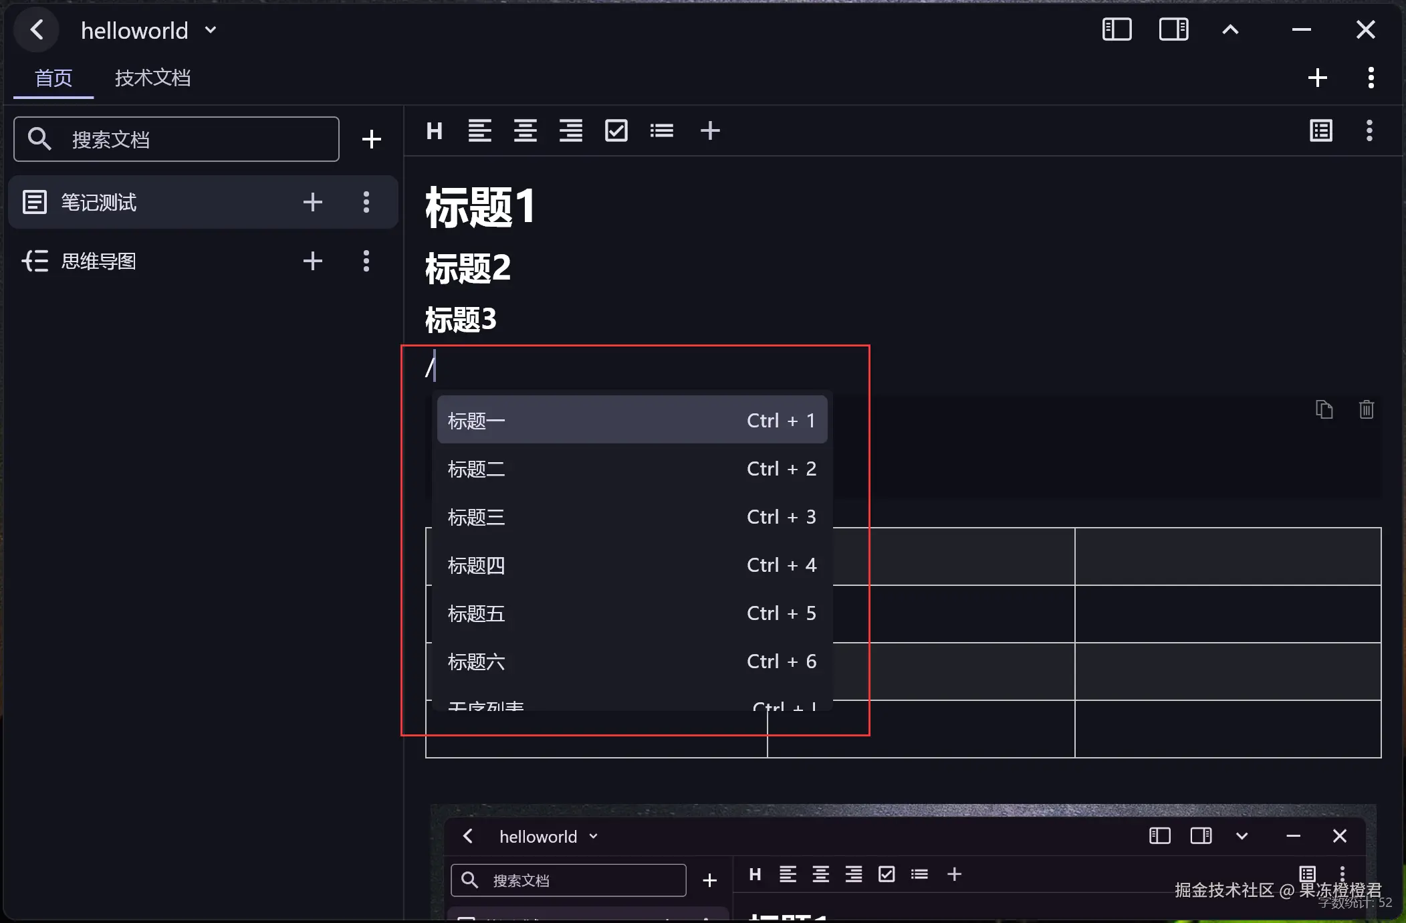Image resolution: width=1406 pixels, height=923 pixels.
Task: Expand the helloworld notebook dropdown
Action: [x=211, y=30]
